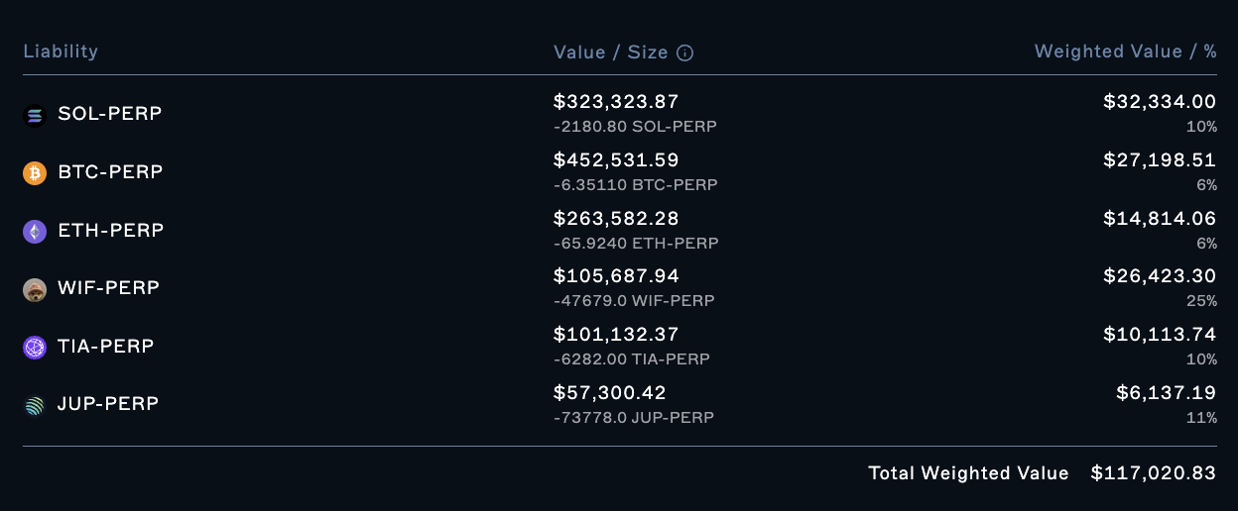Click the Value / Size column header
Image resolution: width=1238 pixels, height=511 pixels.
[x=611, y=52]
